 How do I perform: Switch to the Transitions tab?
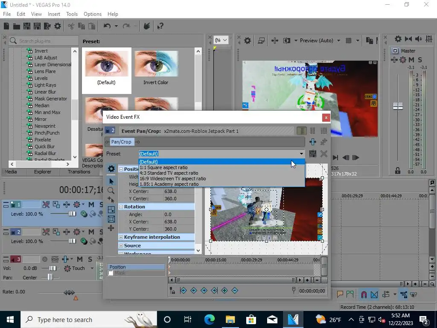coord(79,172)
